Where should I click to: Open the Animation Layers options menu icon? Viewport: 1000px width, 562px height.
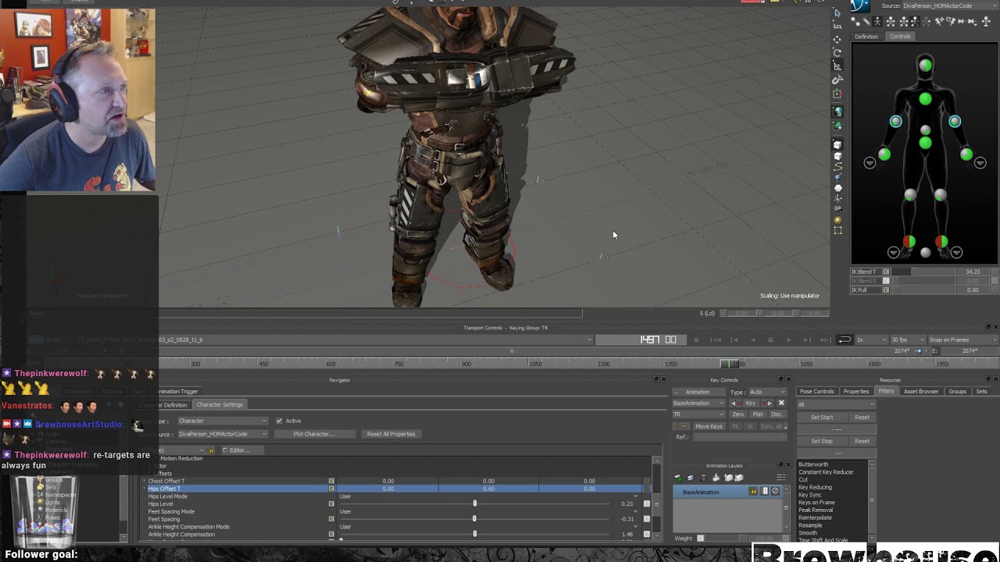click(x=780, y=478)
